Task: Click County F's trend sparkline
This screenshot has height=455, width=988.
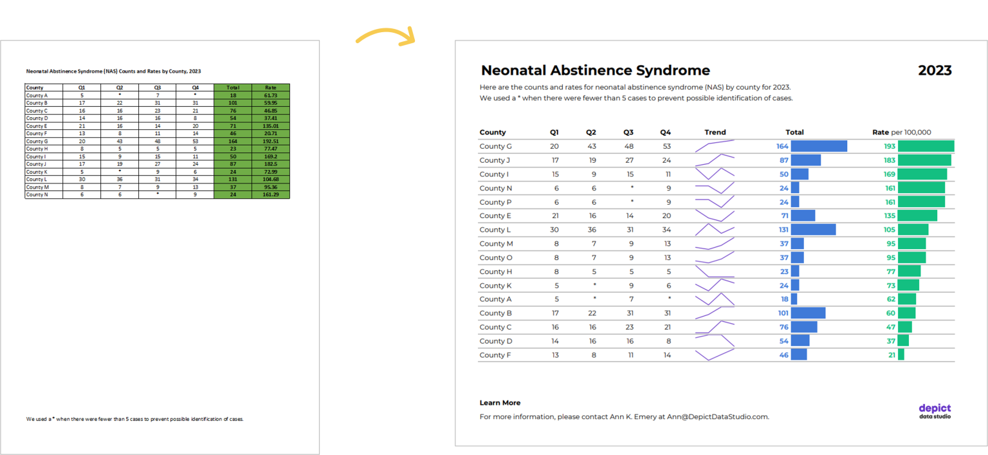Action: (715, 355)
